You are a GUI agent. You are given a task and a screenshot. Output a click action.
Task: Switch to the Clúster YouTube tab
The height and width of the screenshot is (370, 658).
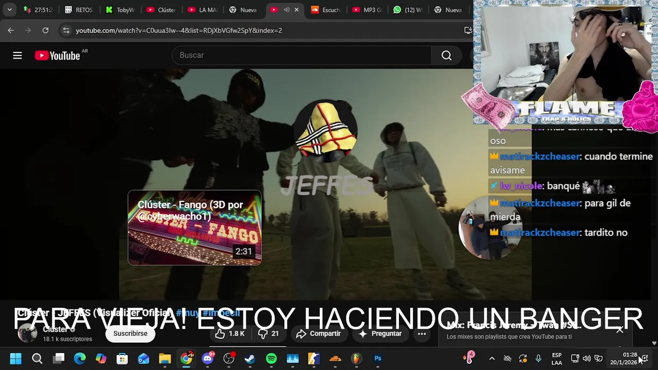point(161,10)
